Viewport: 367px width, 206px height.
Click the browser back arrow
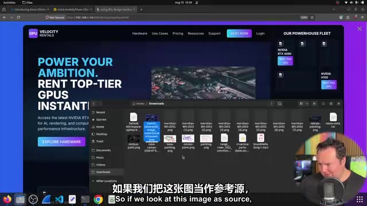click(5, 17)
